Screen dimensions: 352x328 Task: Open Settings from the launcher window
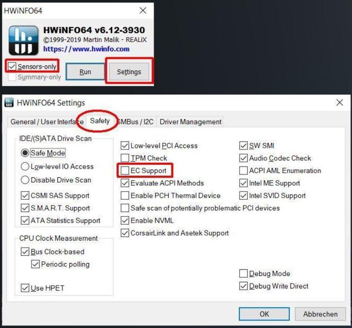click(x=129, y=72)
